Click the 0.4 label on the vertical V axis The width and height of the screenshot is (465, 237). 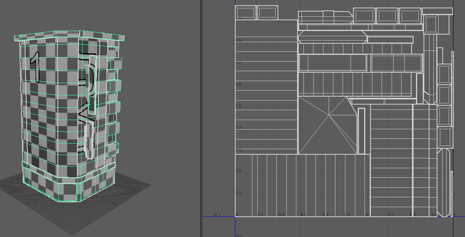[238, 128]
